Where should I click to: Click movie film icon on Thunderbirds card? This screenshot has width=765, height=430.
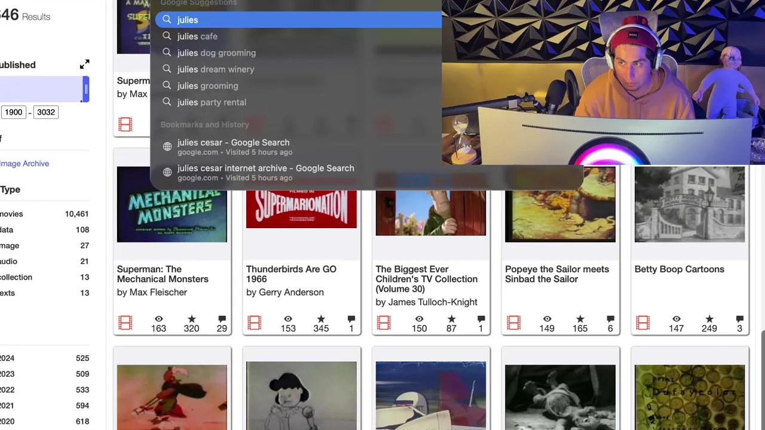pos(255,323)
